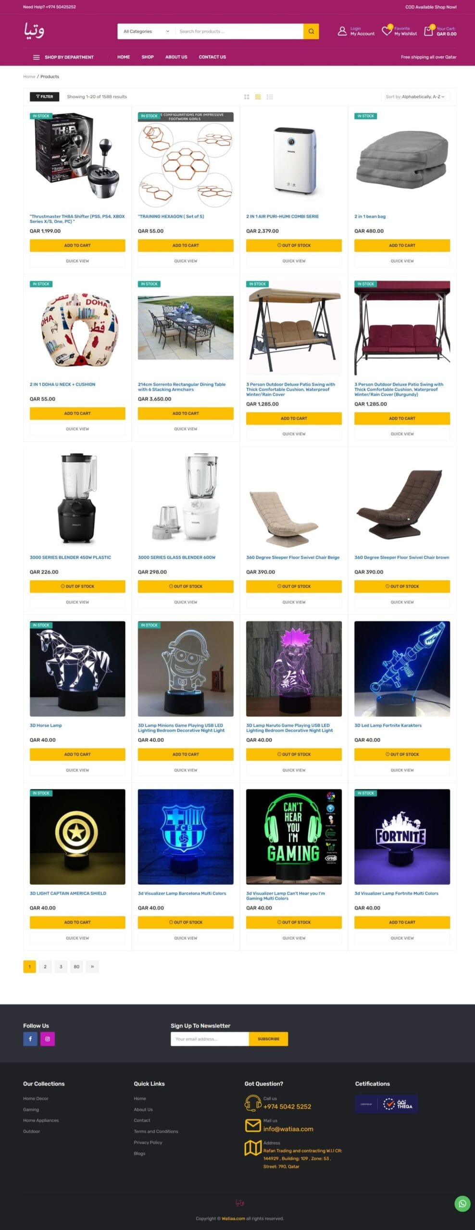This screenshot has height=1230, width=475.
Task: Click the yellow search magnifier icon
Action: 311,31
